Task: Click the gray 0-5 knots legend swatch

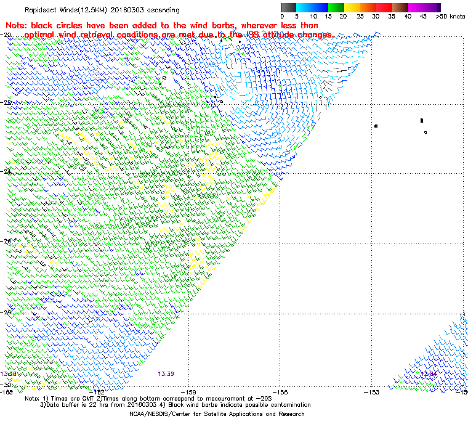Action: [288, 7]
